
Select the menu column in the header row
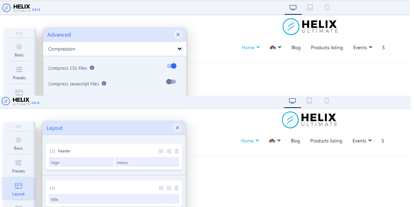[x=147, y=162]
